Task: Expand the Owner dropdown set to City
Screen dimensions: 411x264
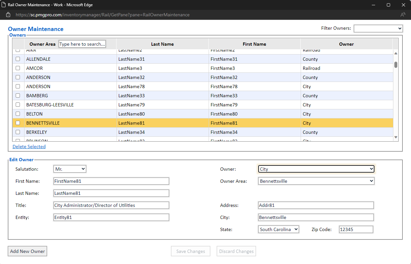Action: pos(316,169)
